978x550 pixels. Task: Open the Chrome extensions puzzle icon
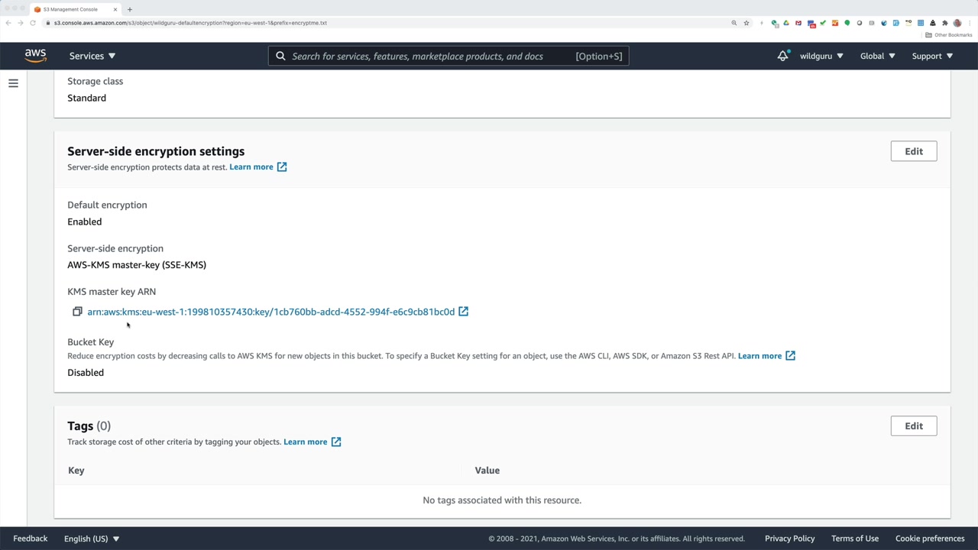(945, 23)
